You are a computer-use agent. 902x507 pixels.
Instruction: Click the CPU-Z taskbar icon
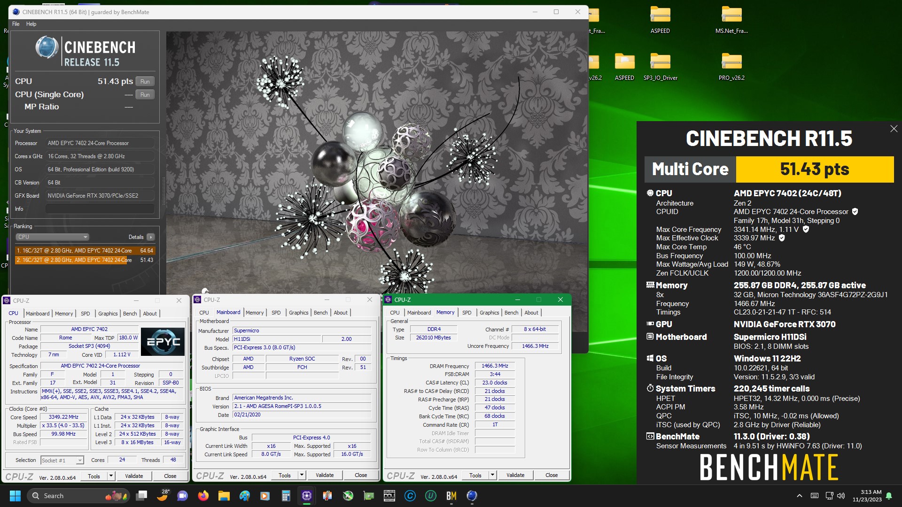tap(306, 496)
